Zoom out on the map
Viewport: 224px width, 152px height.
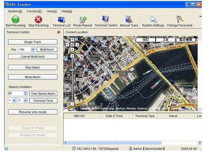point(72,104)
